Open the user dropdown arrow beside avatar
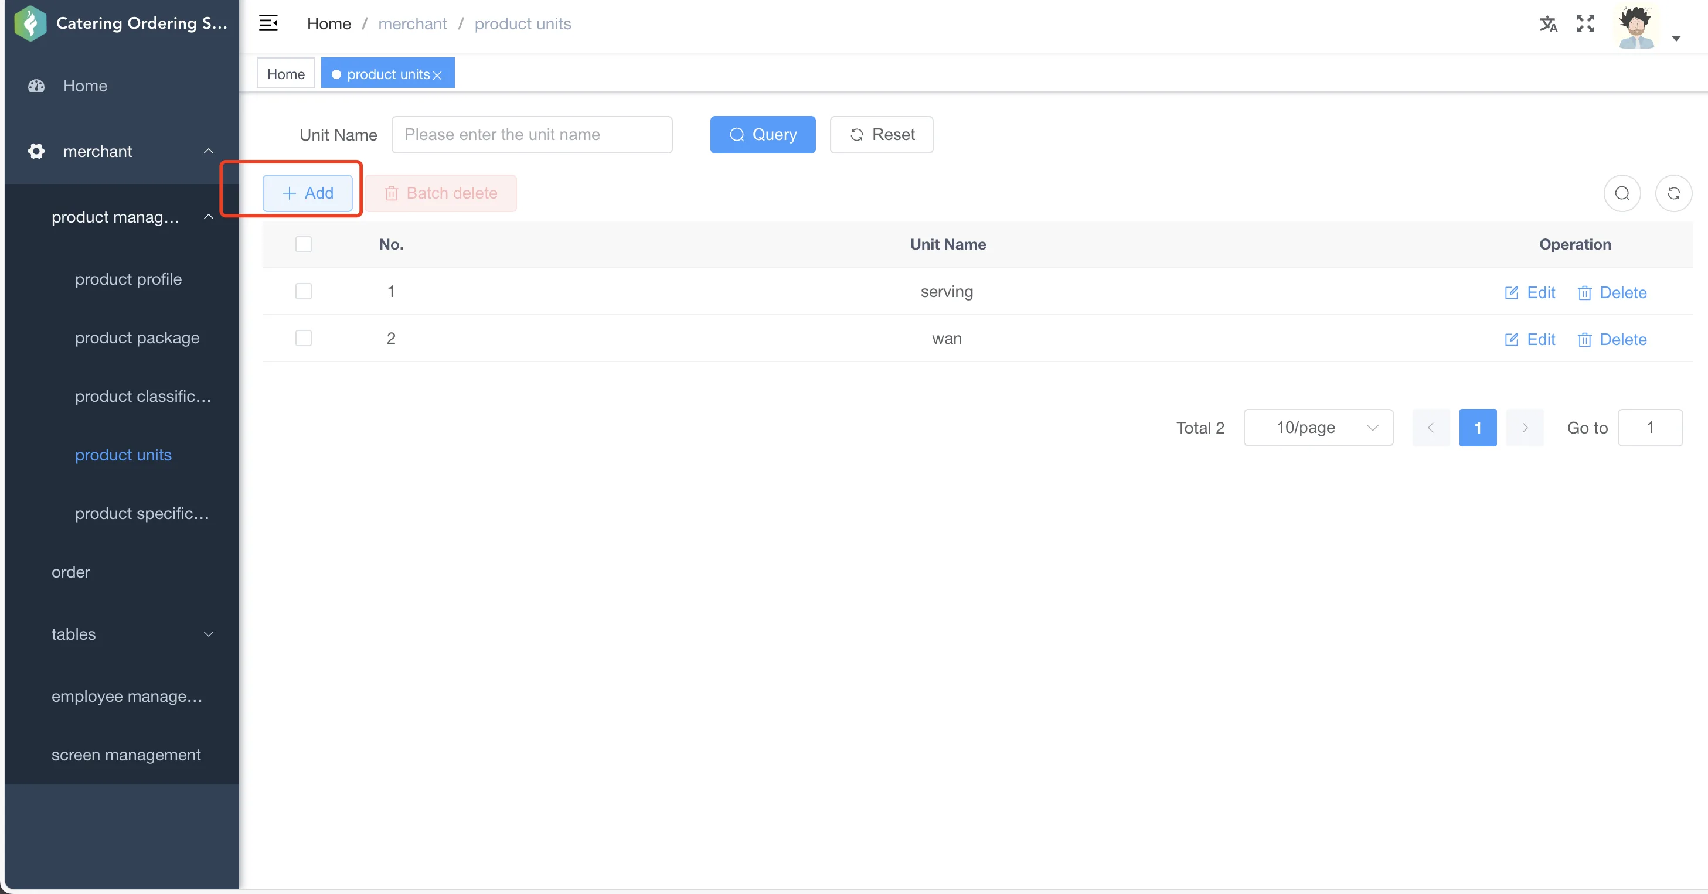The height and width of the screenshot is (894, 1708). [1676, 39]
